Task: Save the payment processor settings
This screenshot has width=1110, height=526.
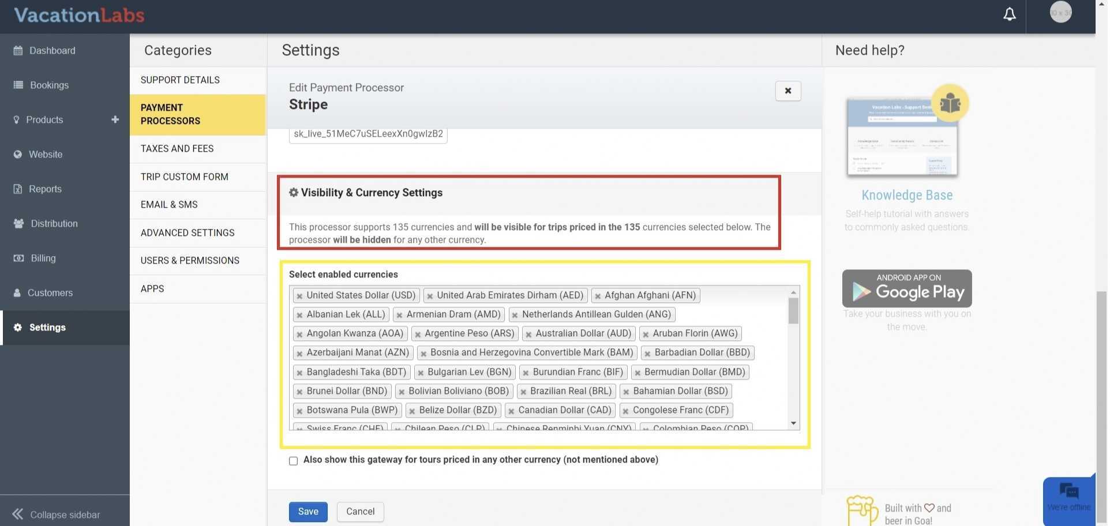Action: click(308, 512)
